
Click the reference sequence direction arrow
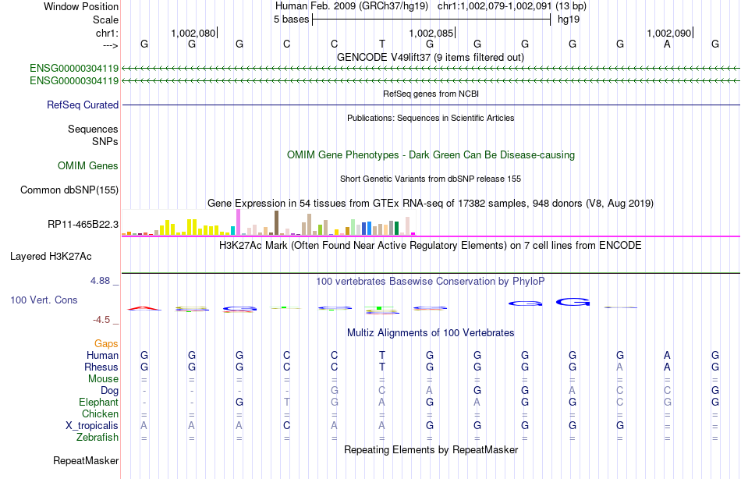pos(111,45)
